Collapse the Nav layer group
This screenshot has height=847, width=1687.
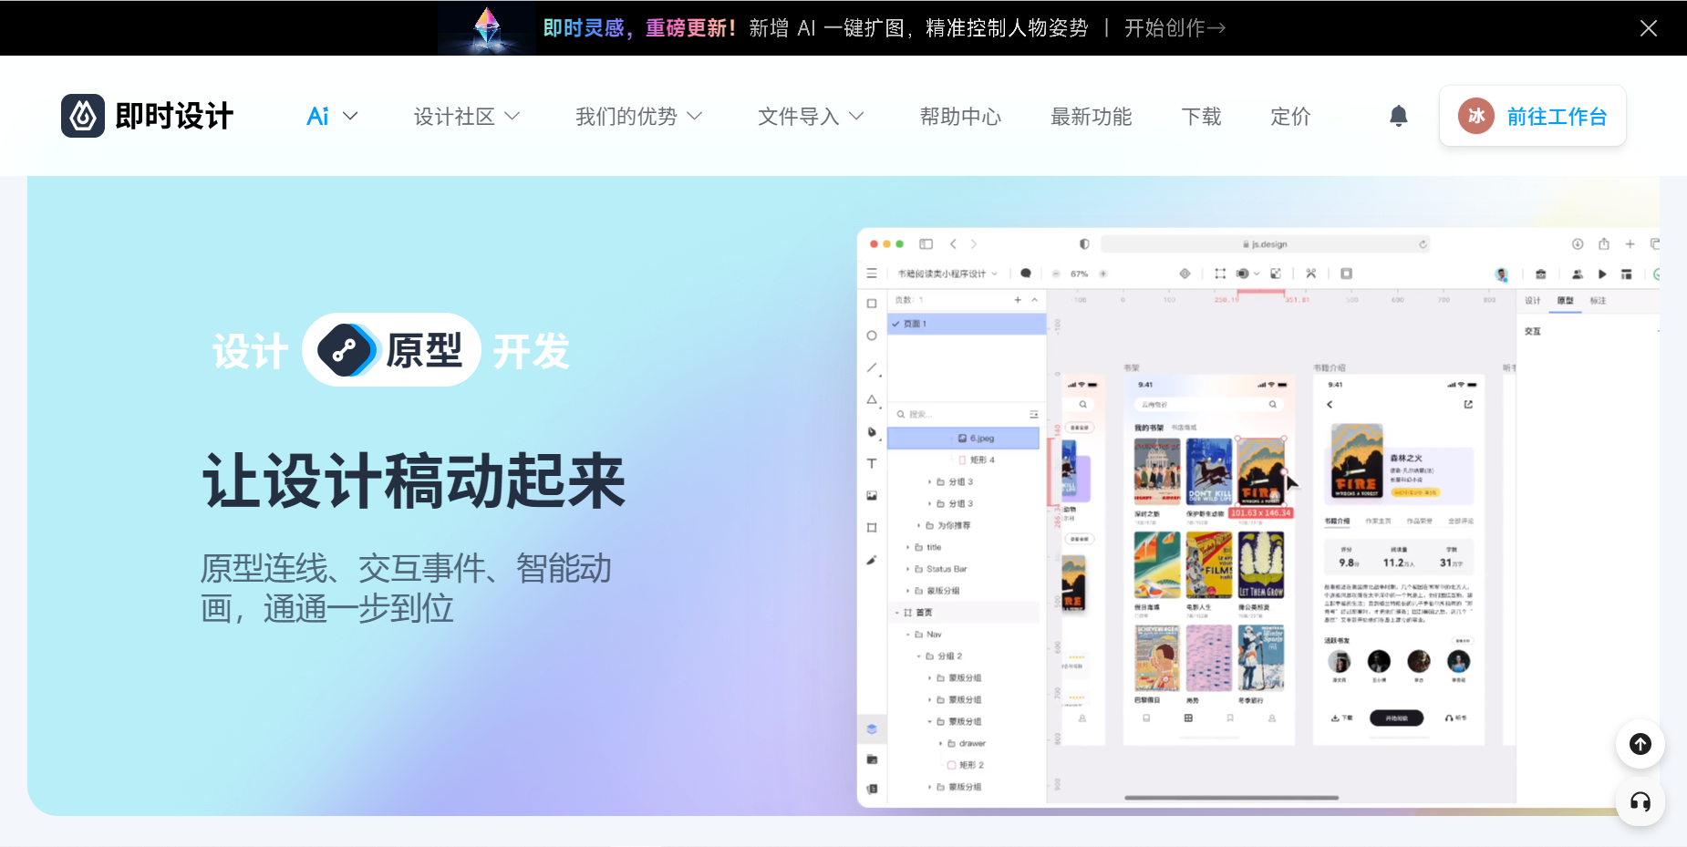pos(908,635)
